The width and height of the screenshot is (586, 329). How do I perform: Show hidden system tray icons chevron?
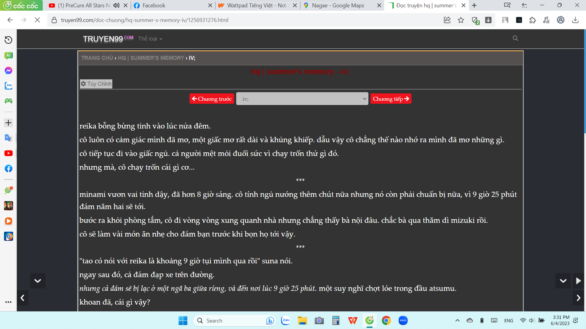pos(457,320)
